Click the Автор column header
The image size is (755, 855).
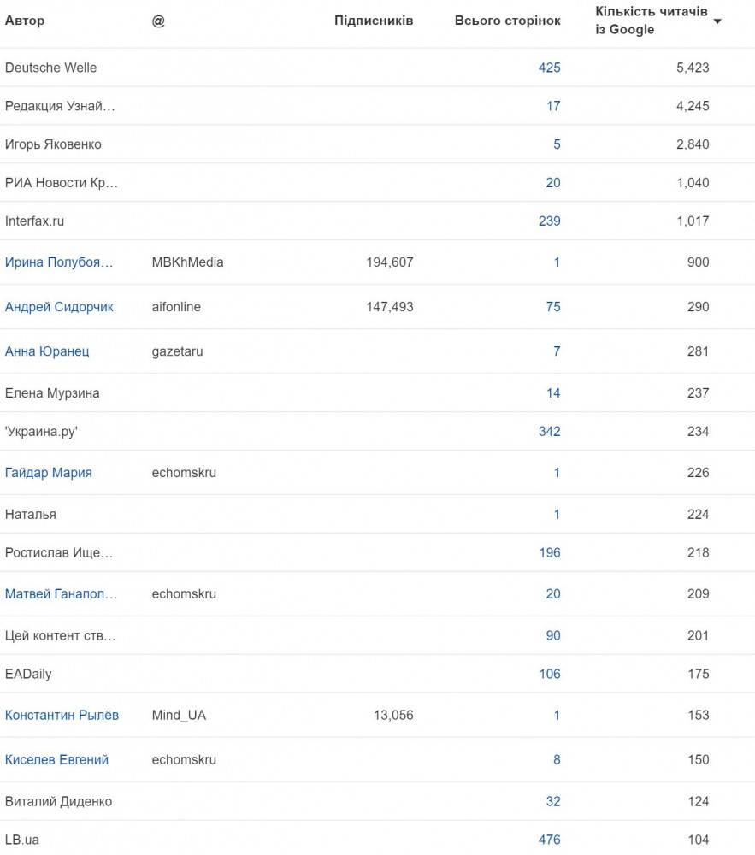[25, 21]
